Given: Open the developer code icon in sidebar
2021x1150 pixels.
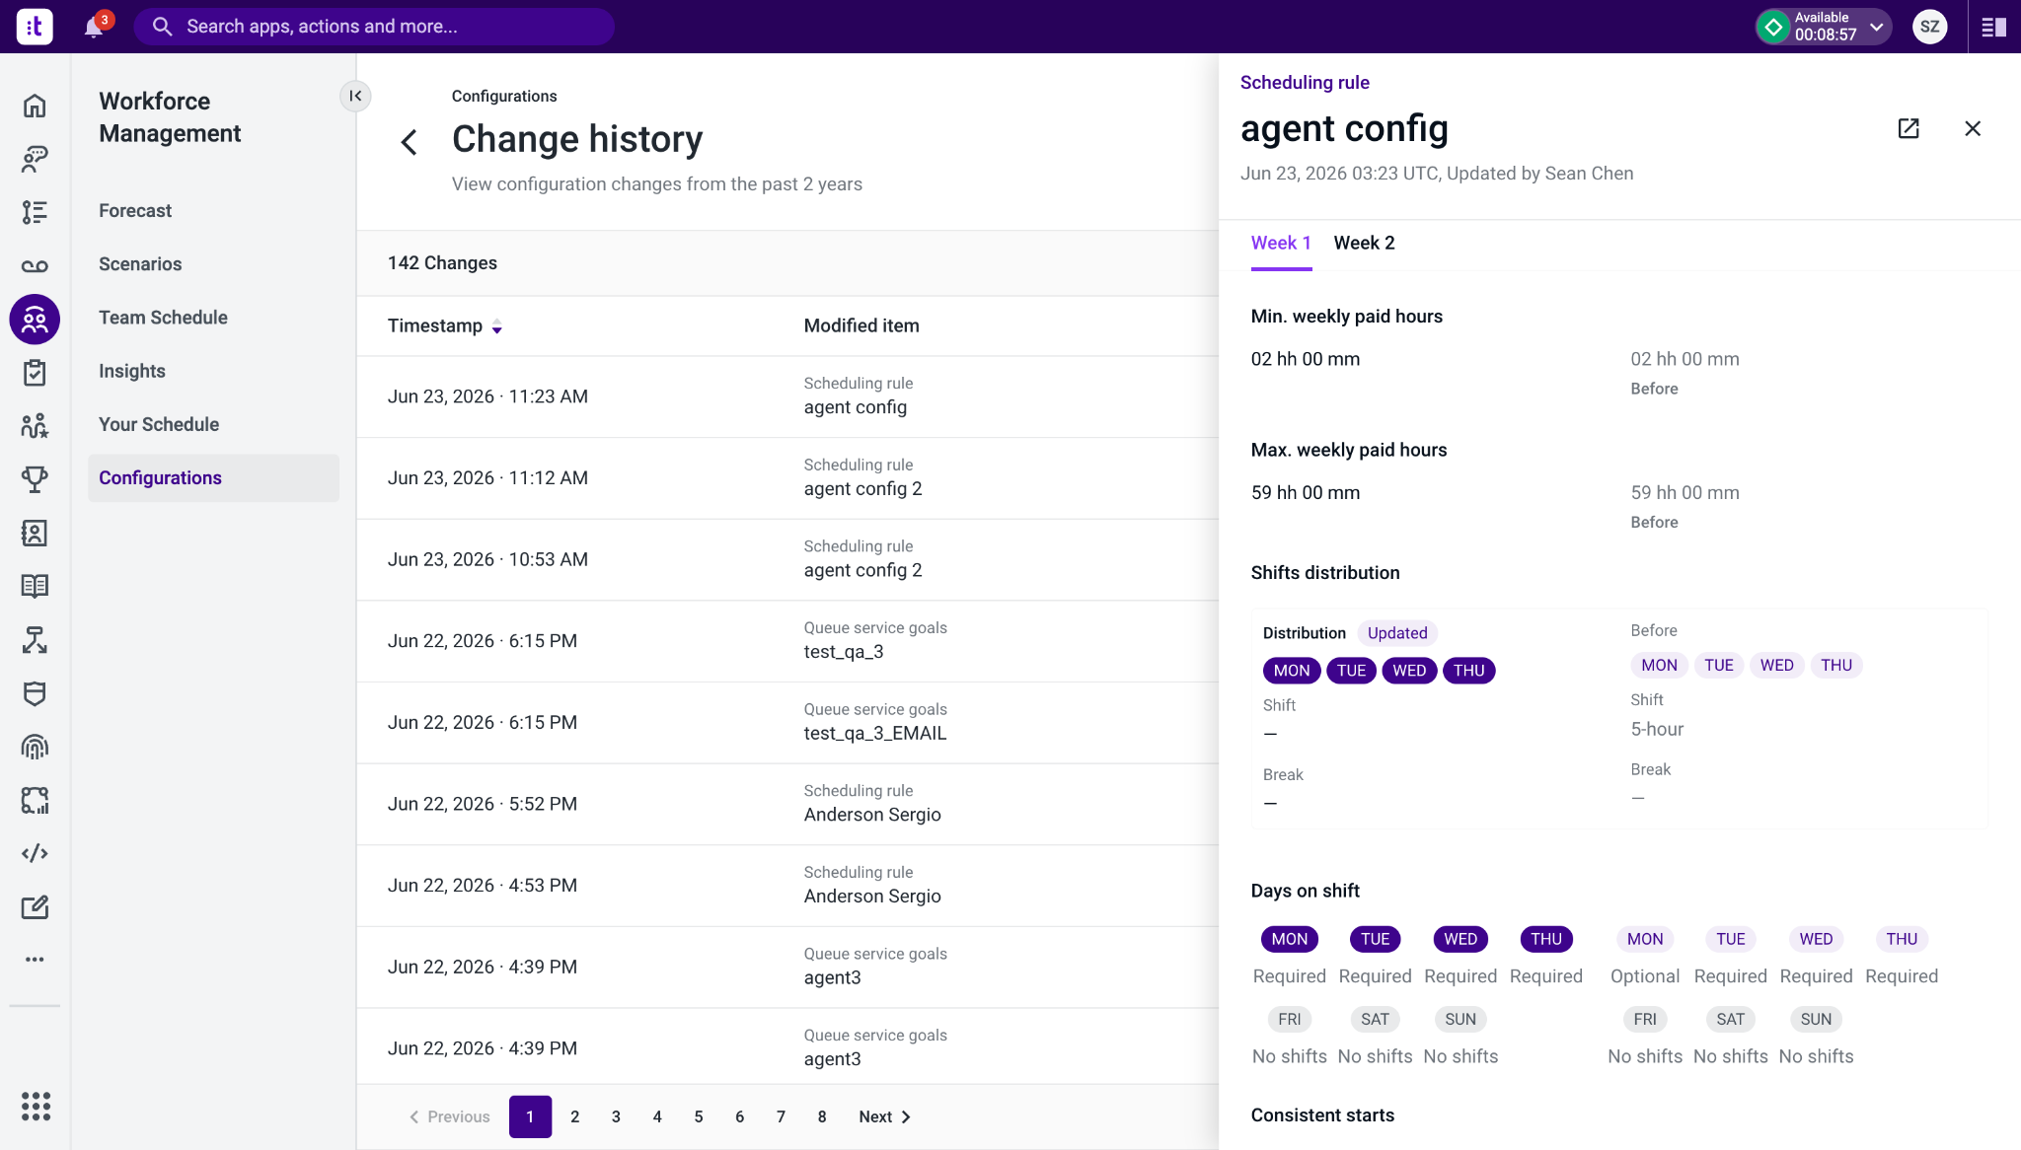Looking at the screenshot, I should click(x=35, y=853).
